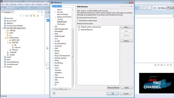Open the Edit menu in Eclipse

(7, 4)
